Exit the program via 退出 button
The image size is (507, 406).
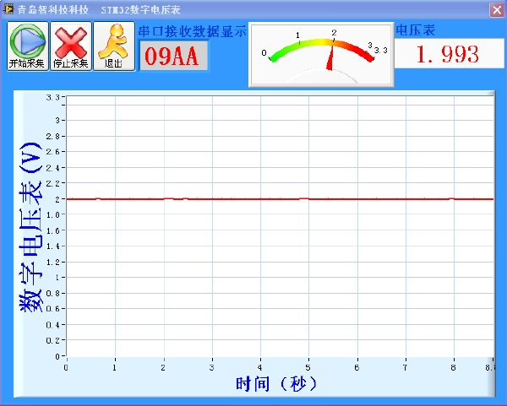tap(114, 46)
